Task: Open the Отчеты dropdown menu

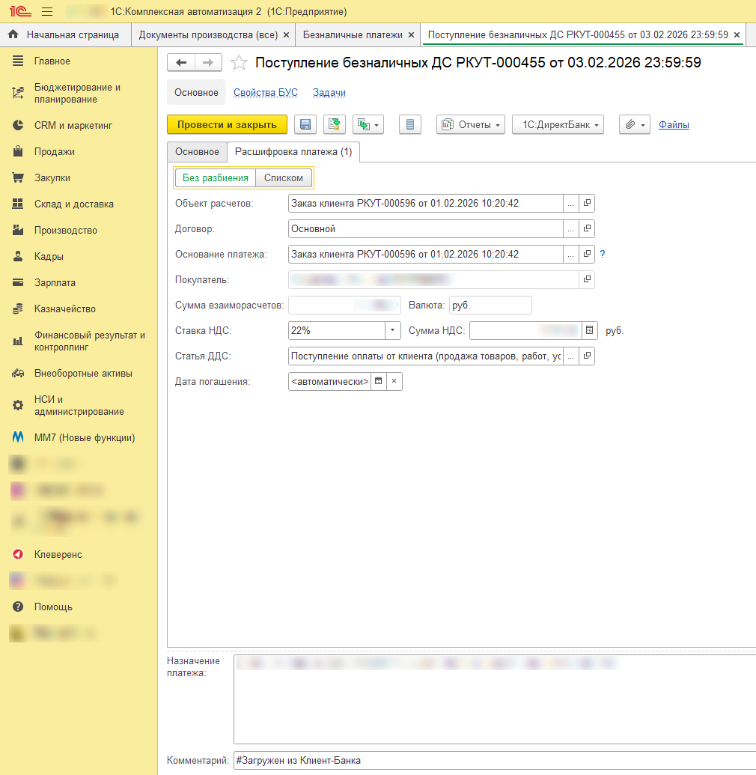Action: pyautogui.click(x=471, y=124)
